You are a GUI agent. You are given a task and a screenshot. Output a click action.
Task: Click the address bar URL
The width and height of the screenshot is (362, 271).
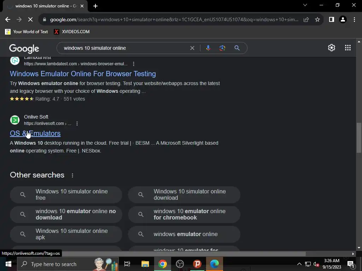click(x=174, y=20)
